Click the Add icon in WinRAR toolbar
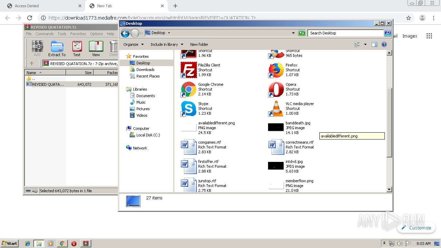441x248 pixels. [x=37, y=48]
